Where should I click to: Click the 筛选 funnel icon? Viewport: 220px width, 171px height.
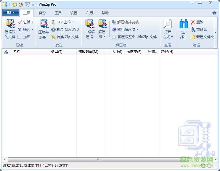[x=20, y=30]
